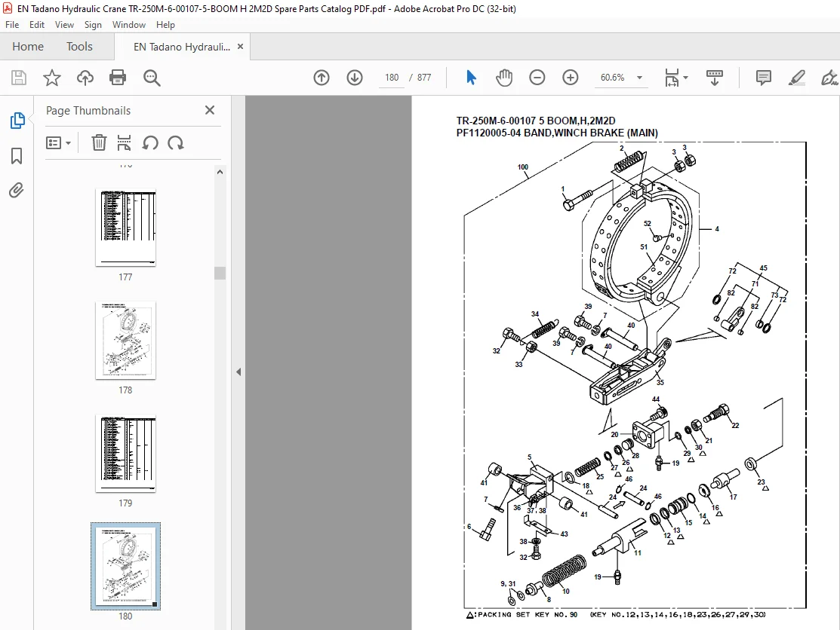Open the Window menu
Image resolution: width=840 pixels, height=630 pixels.
pyautogui.click(x=128, y=25)
